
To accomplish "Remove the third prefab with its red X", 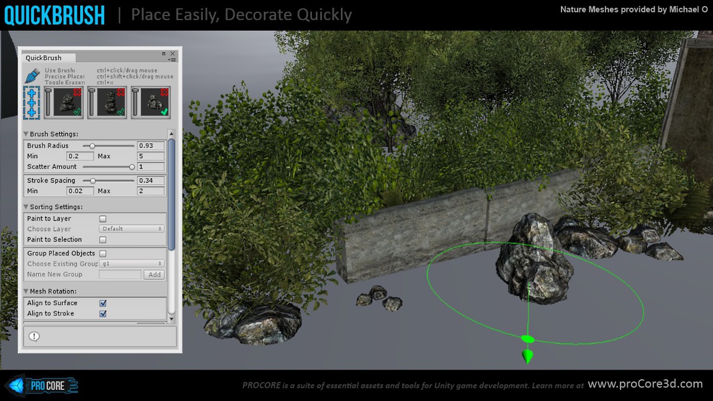I will (165, 91).
